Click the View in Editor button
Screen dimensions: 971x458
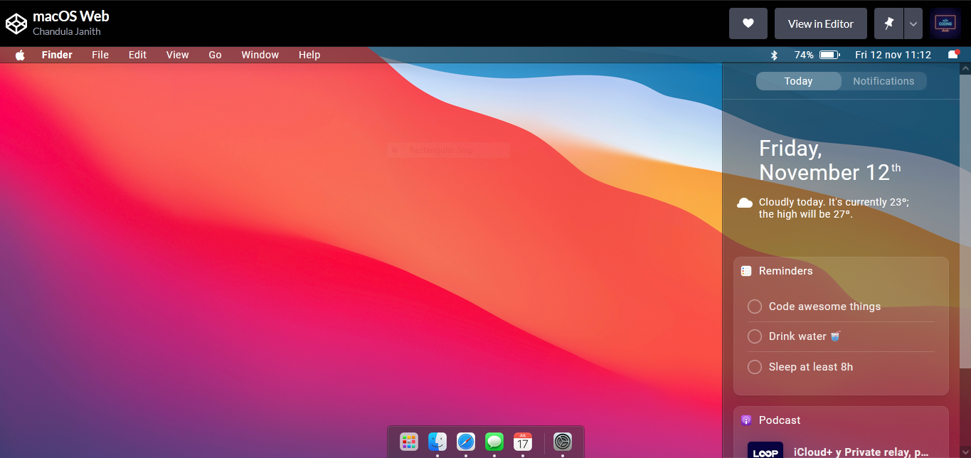821,23
